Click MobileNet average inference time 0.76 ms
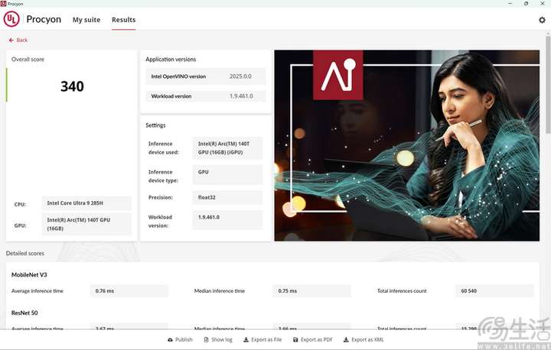 [x=129, y=291]
